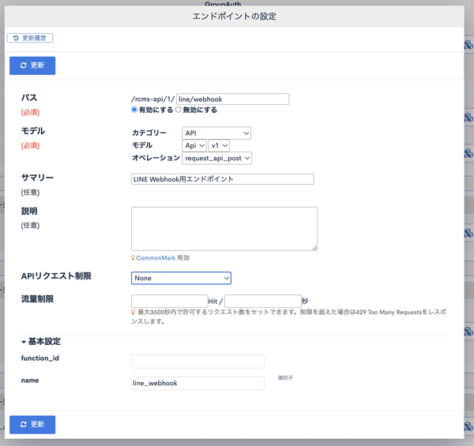Click the resize handle of description text area
This screenshot has height=446, width=474.
coord(314,248)
